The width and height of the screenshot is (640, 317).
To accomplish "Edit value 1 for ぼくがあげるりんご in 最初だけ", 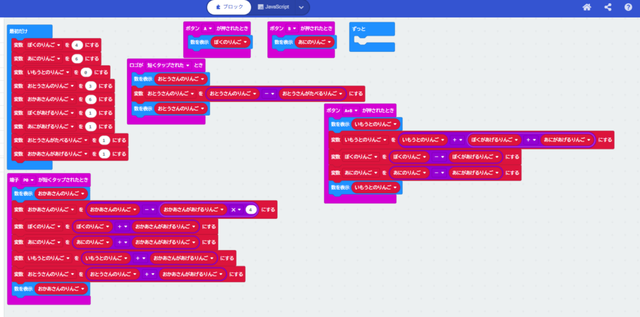I will pyautogui.click(x=91, y=113).
